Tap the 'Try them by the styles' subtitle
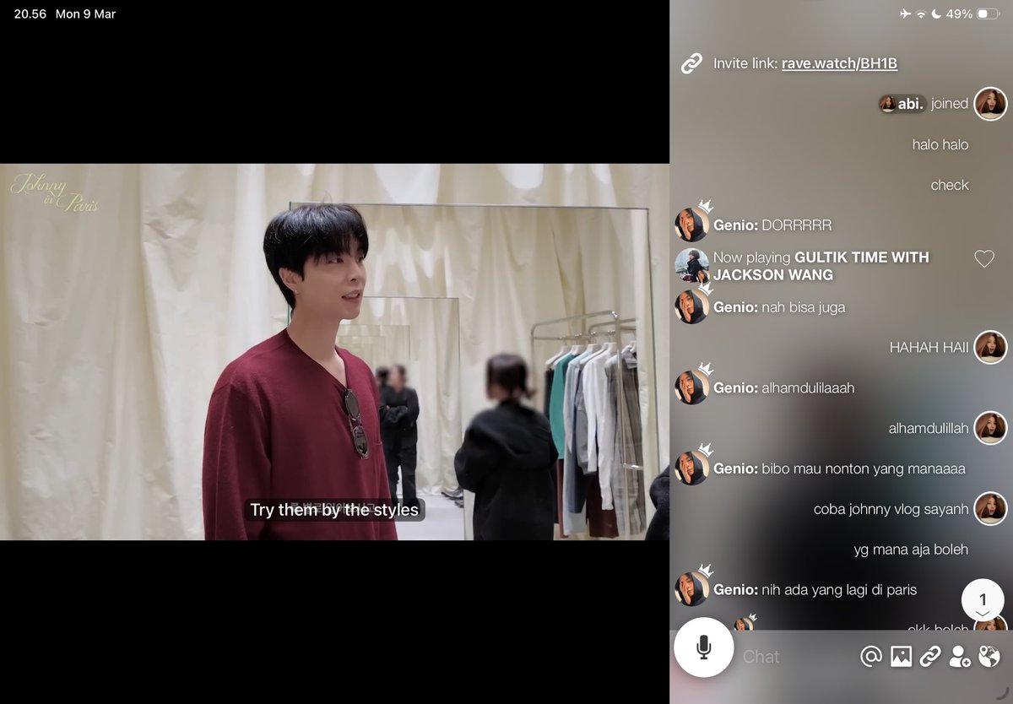Viewport: 1013px width, 704px height. [334, 510]
